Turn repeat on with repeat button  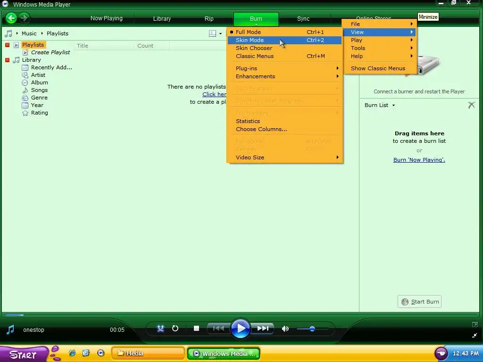coord(175,329)
